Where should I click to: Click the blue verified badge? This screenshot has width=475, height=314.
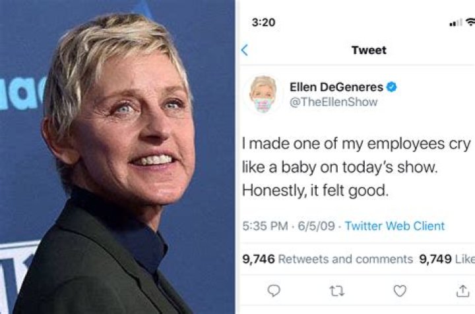(x=391, y=88)
